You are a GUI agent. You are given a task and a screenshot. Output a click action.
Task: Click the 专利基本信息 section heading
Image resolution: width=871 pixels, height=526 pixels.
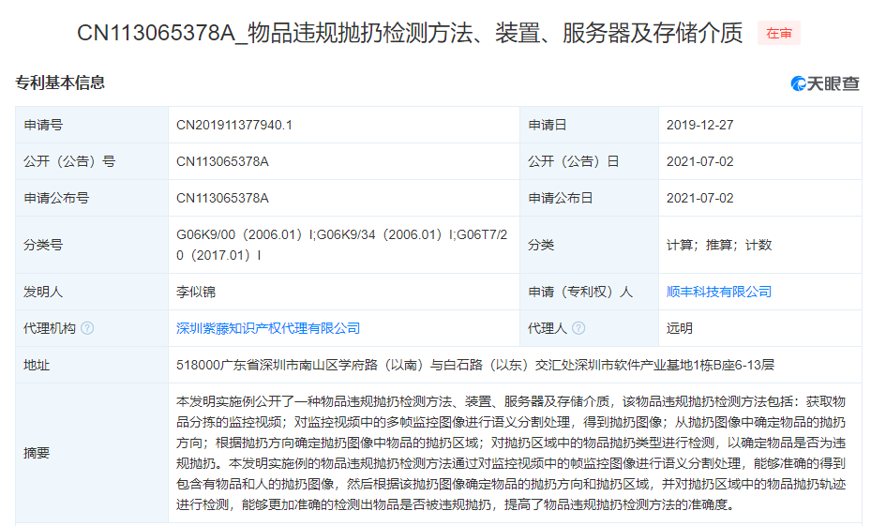[x=60, y=83]
